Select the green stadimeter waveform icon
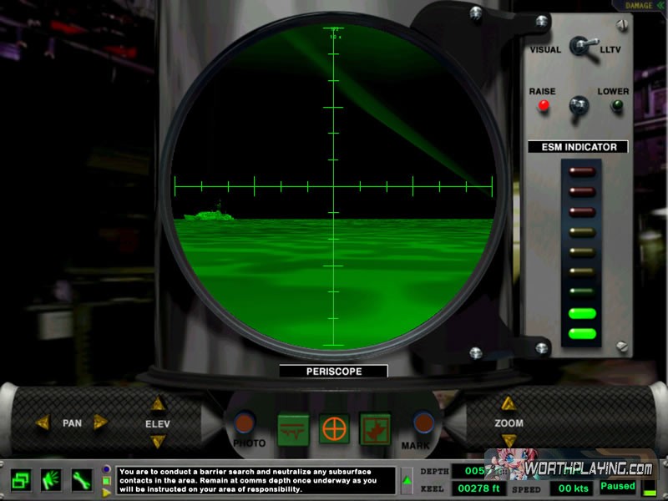The height and width of the screenshot is (501, 668). click(293, 428)
